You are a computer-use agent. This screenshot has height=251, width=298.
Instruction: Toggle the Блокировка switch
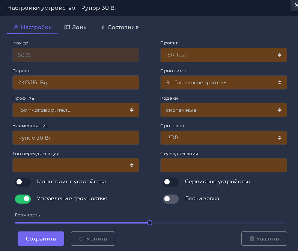tap(171, 199)
